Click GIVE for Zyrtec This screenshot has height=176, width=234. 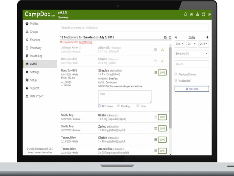(162, 128)
